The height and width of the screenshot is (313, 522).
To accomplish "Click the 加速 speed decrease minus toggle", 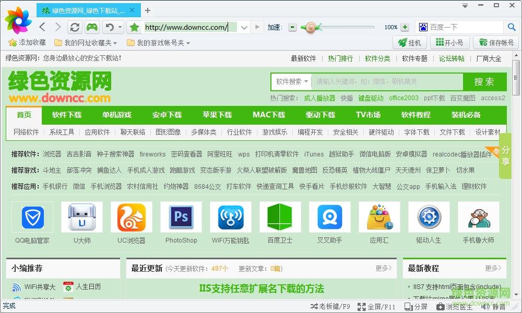I will [x=292, y=27].
